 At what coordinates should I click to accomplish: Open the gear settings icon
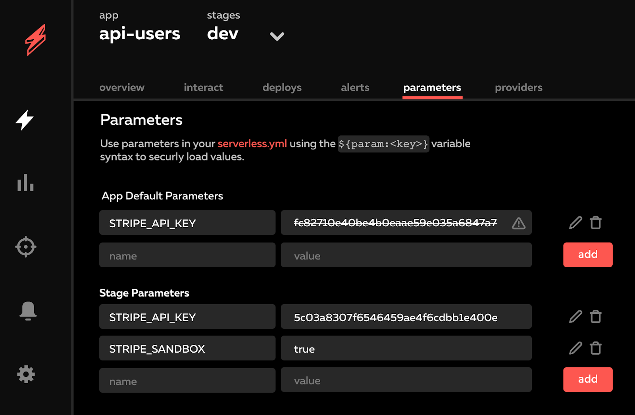26,374
